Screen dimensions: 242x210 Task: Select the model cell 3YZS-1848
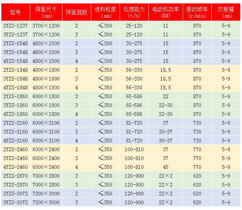(16, 78)
